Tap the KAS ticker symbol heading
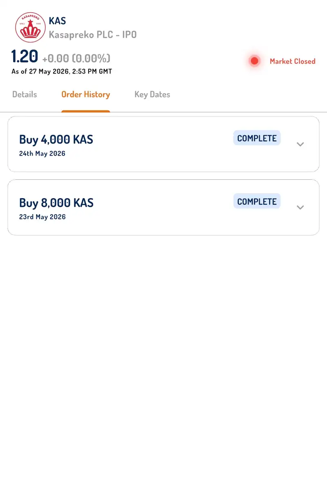 (57, 21)
